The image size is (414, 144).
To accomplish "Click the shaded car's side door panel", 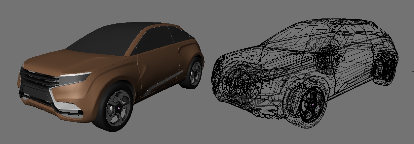I will (x=158, y=69).
